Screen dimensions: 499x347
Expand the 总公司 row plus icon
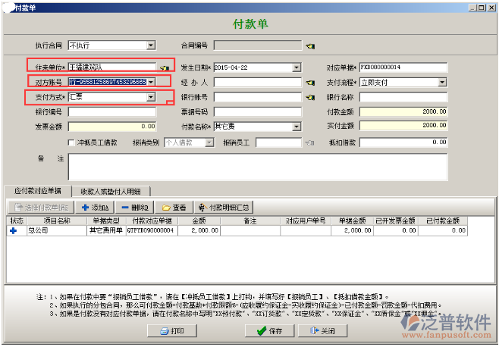13,230
